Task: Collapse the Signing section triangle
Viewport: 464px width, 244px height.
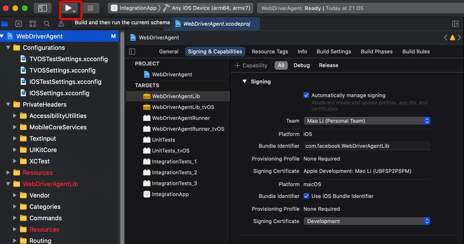Action: [244, 81]
